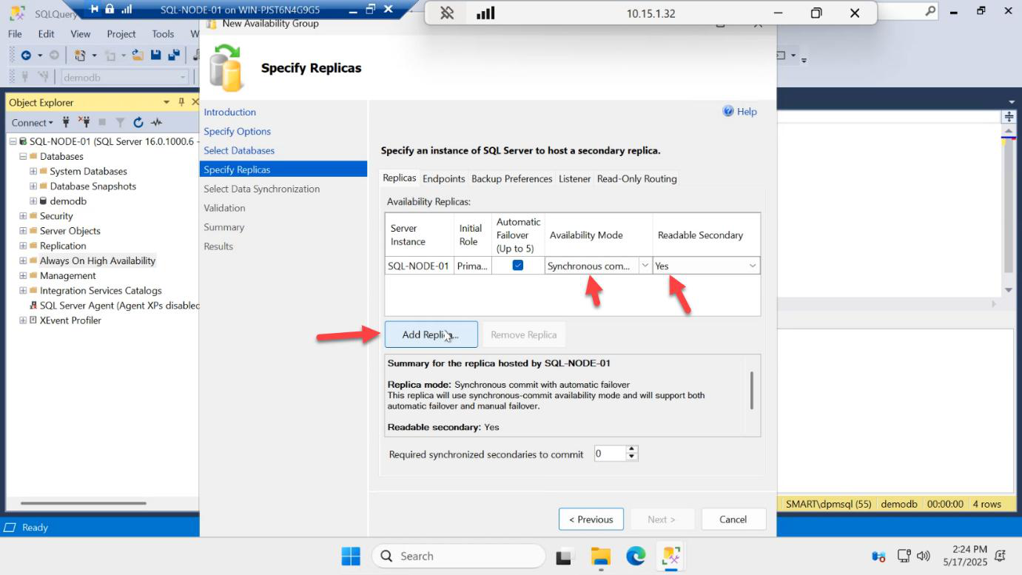Click the lock icon on SQL-NODE-01 connection bar
Viewport: 1022px width, 575px height.
(110, 9)
